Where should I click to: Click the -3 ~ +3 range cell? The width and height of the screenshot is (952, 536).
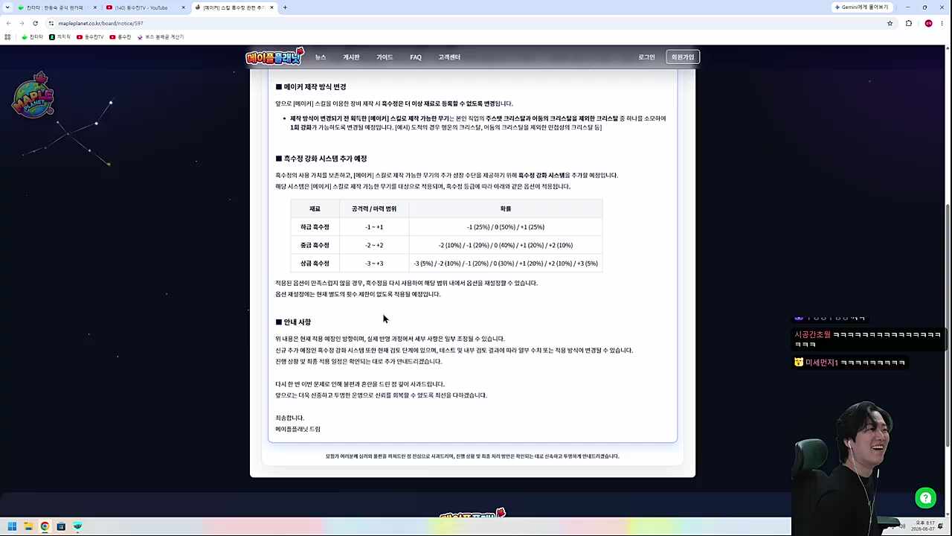click(x=374, y=264)
